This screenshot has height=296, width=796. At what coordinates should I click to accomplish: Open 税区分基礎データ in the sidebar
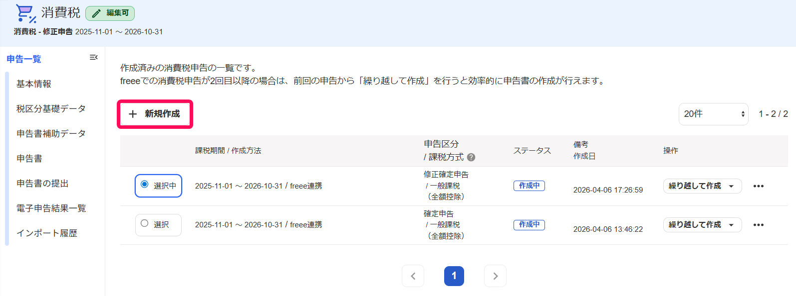click(x=51, y=109)
